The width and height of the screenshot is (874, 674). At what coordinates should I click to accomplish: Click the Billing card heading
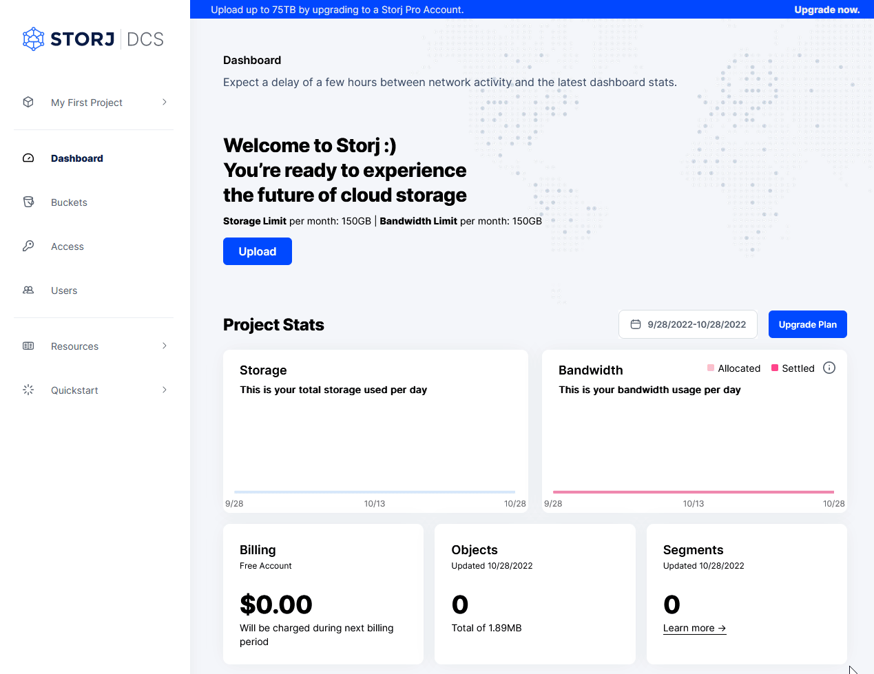click(x=258, y=550)
